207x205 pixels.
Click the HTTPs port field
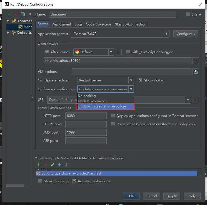tap(86, 124)
